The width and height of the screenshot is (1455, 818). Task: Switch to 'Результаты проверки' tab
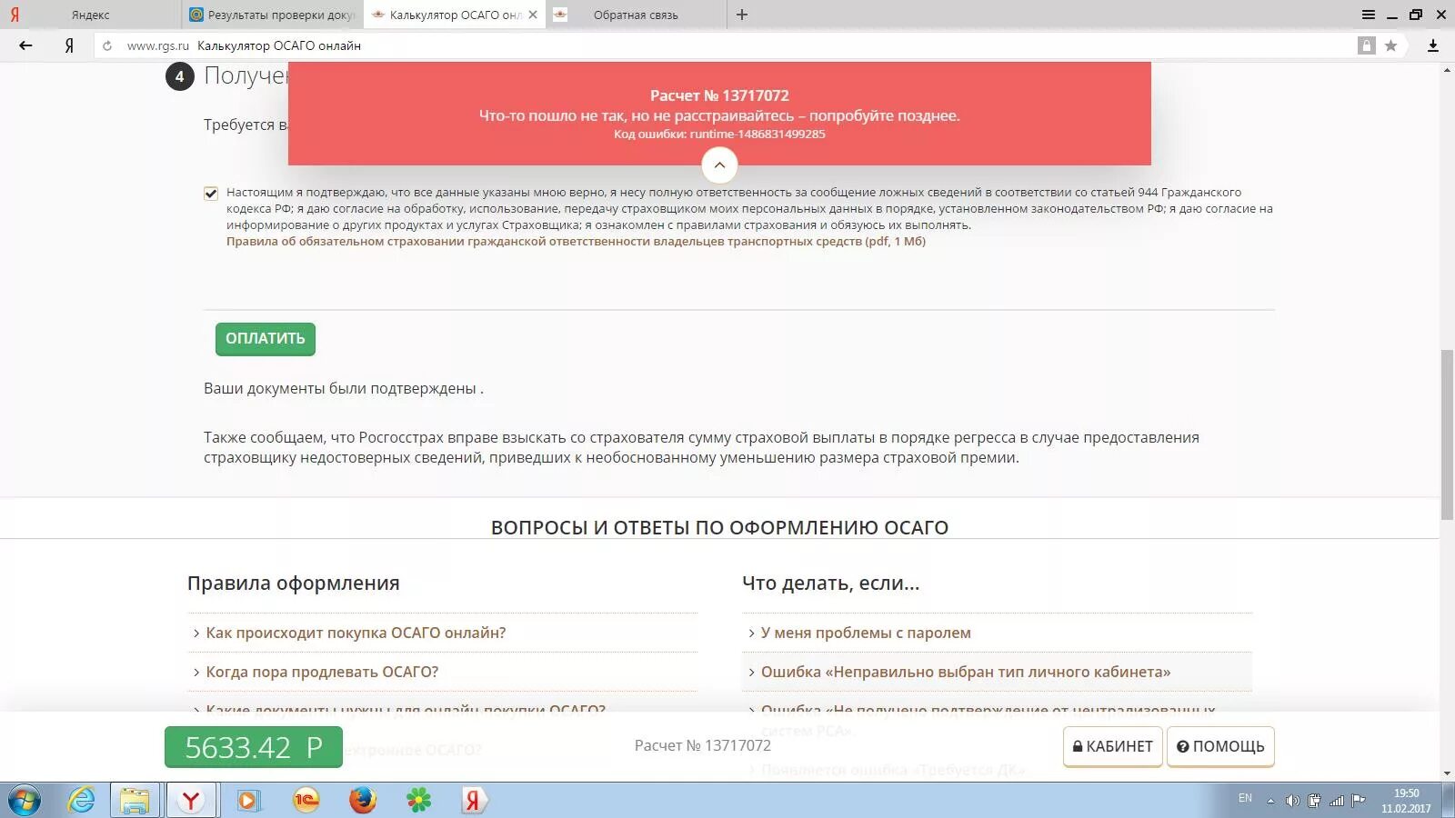273,15
